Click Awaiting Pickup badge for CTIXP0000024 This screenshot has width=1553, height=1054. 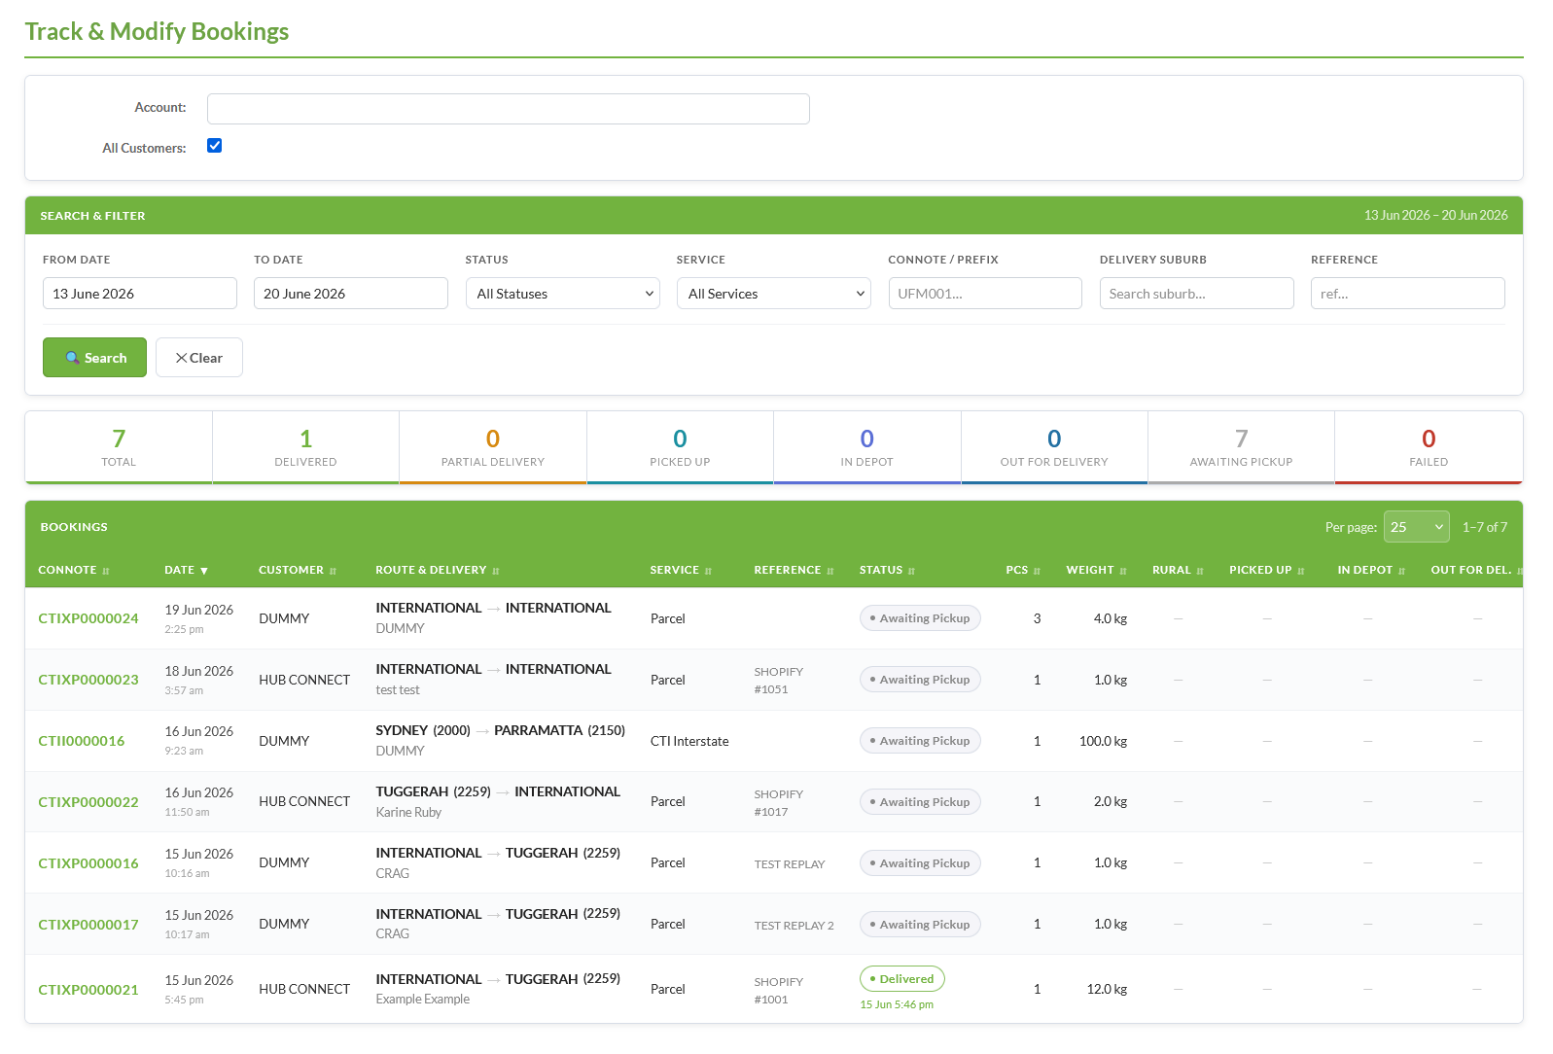coord(920,618)
